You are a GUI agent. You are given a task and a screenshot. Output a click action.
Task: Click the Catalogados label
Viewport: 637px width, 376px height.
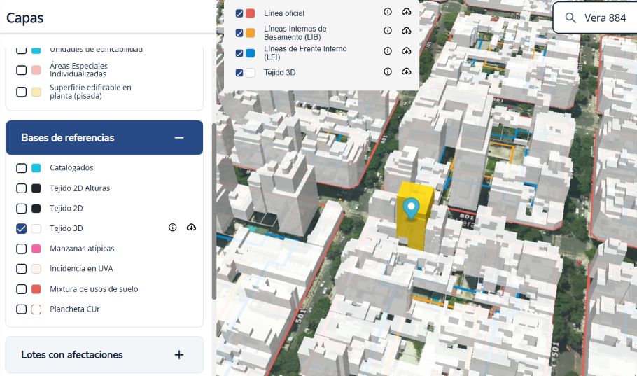[x=71, y=168]
